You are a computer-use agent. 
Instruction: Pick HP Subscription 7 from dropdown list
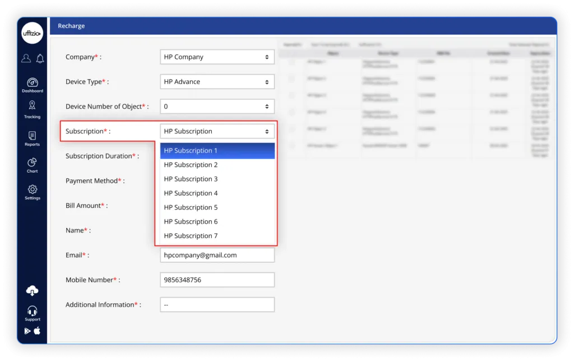tap(217, 236)
